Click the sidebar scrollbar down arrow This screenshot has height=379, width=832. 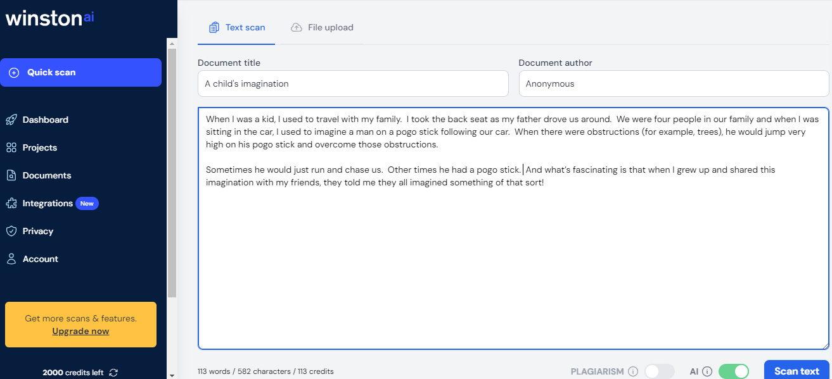click(x=172, y=375)
